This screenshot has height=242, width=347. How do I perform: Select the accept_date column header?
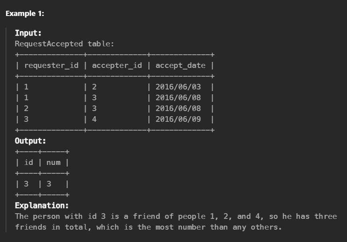coord(180,65)
